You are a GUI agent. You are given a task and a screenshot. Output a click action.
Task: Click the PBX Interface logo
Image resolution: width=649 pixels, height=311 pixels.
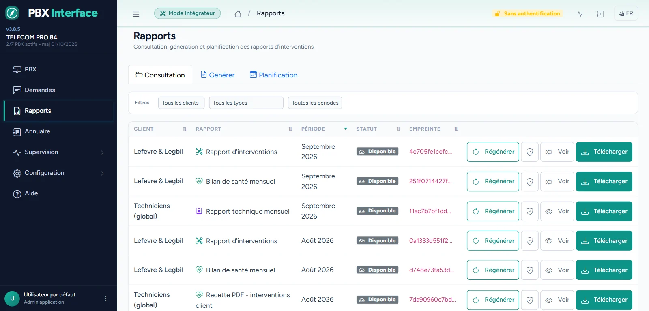point(52,13)
